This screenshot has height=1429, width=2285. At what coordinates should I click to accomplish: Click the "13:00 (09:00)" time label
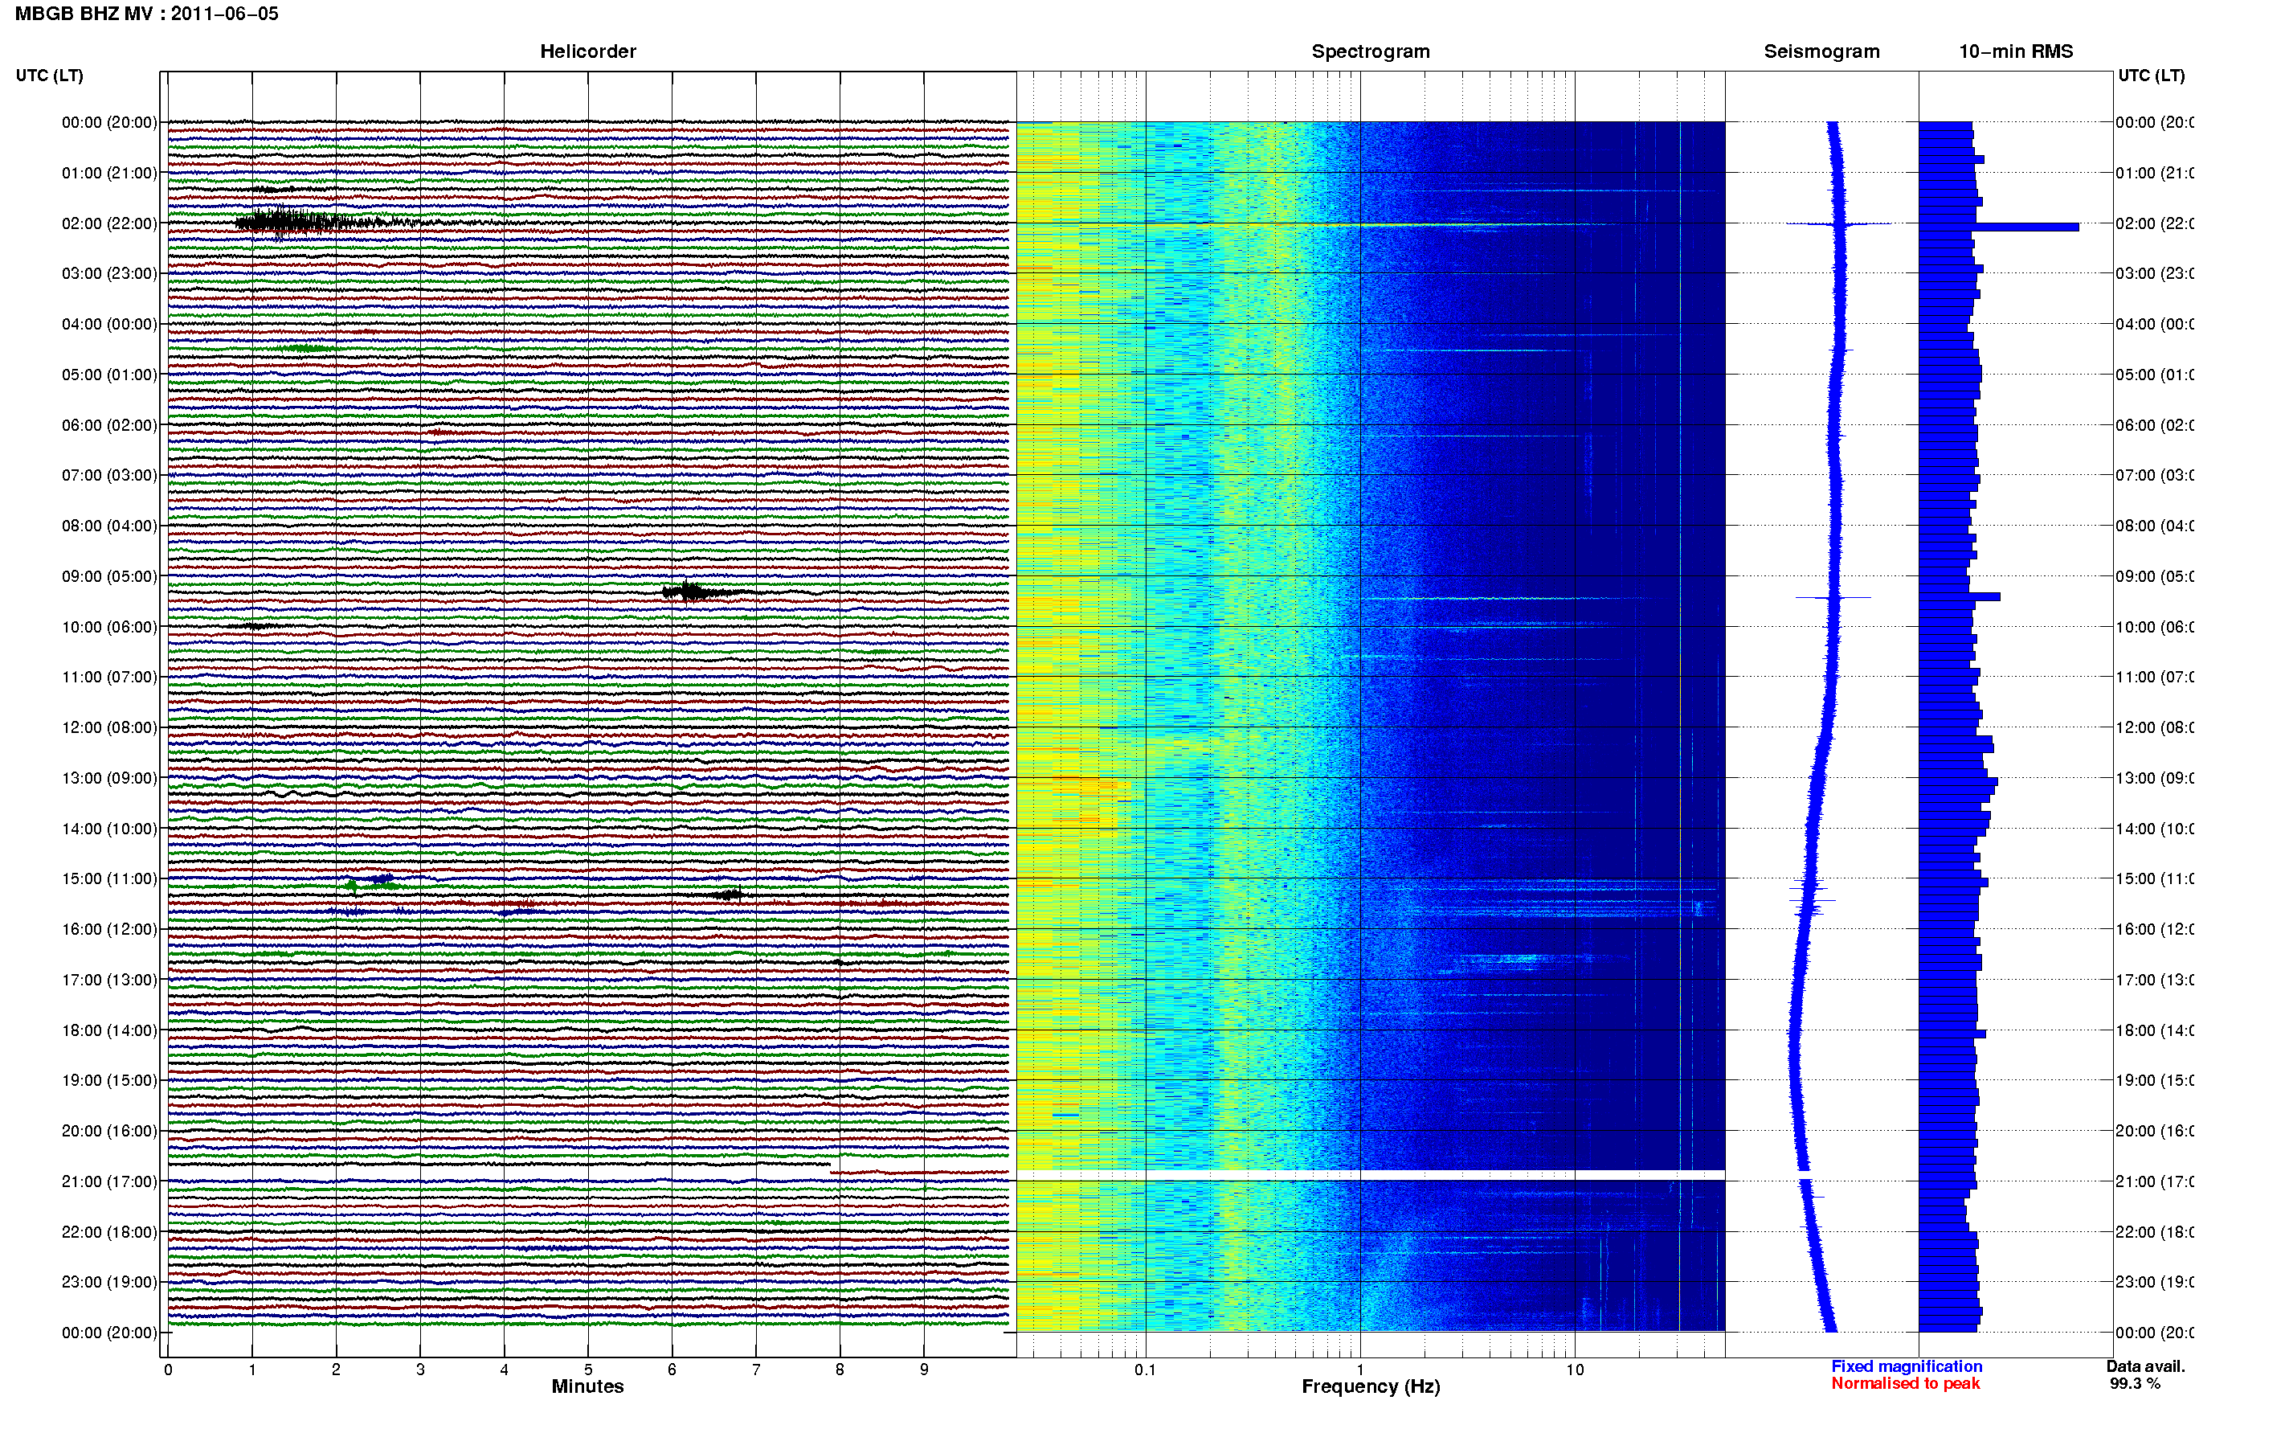(109, 778)
